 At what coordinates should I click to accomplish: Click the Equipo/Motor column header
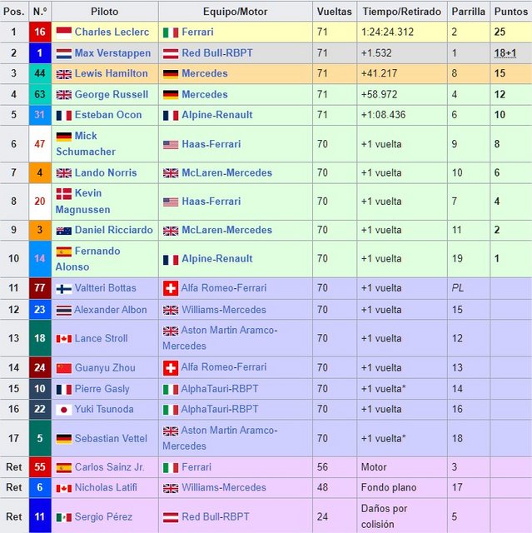coord(235,12)
